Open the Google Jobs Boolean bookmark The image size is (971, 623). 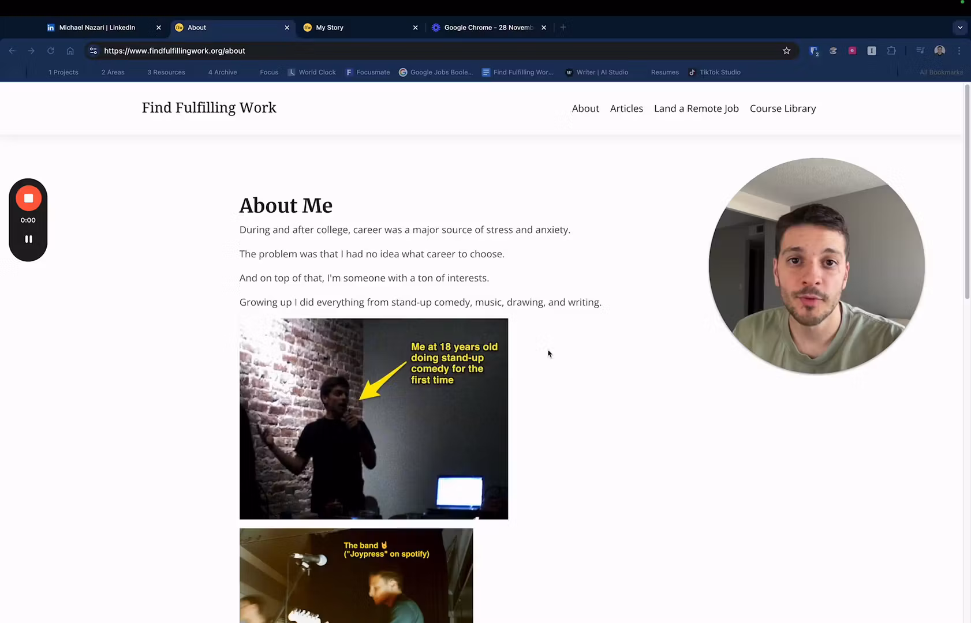(x=436, y=72)
